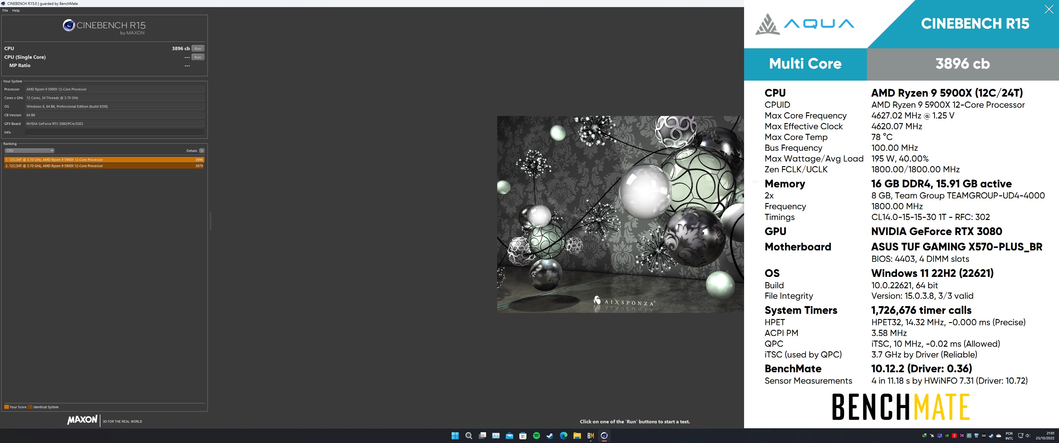Image resolution: width=1059 pixels, height=443 pixels.
Task: Click the AQUA logo in BenchMate panel
Action: pyautogui.click(x=804, y=24)
